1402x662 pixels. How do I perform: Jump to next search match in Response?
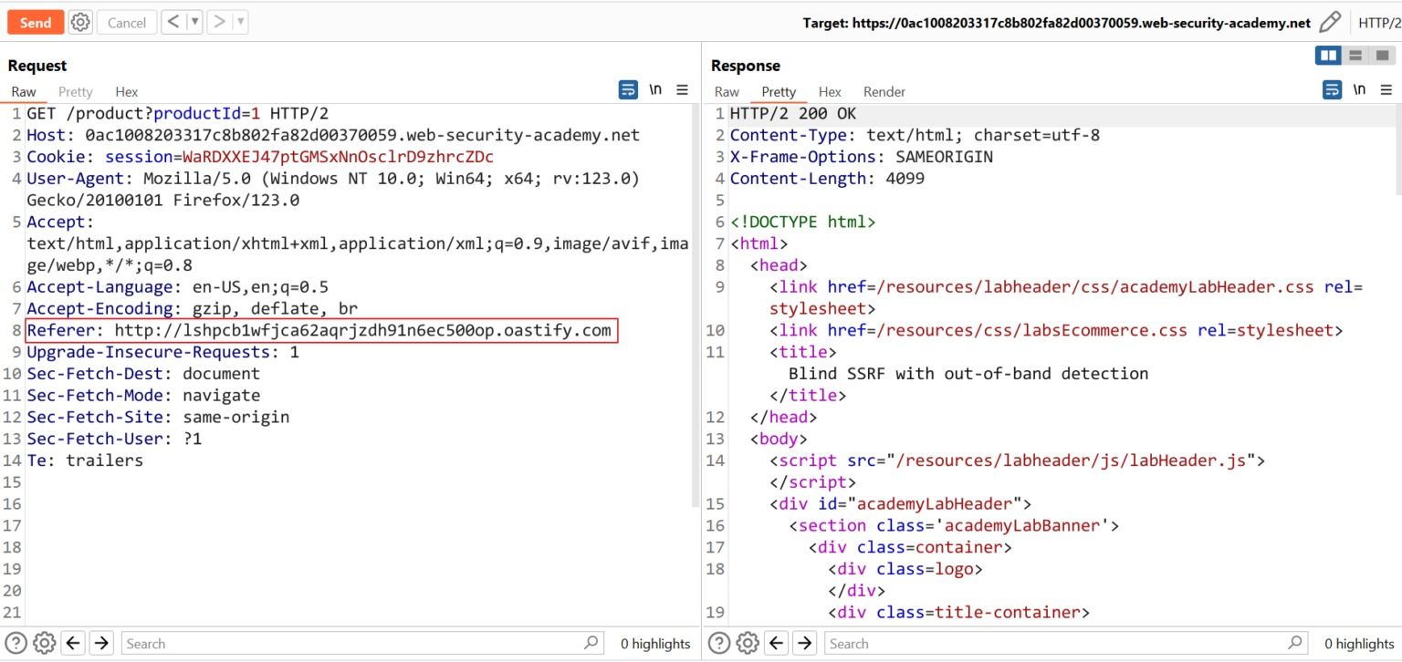point(804,643)
